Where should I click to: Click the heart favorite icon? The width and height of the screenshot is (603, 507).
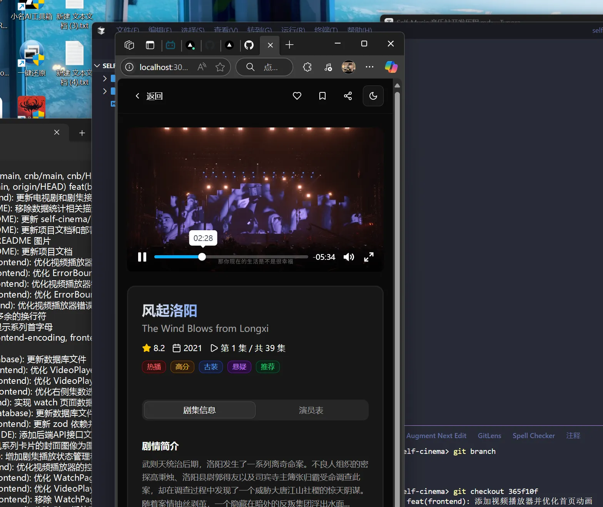(297, 96)
